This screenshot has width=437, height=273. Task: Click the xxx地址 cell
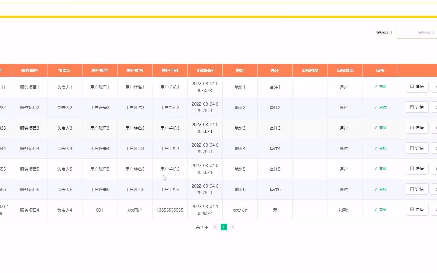coord(240,210)
